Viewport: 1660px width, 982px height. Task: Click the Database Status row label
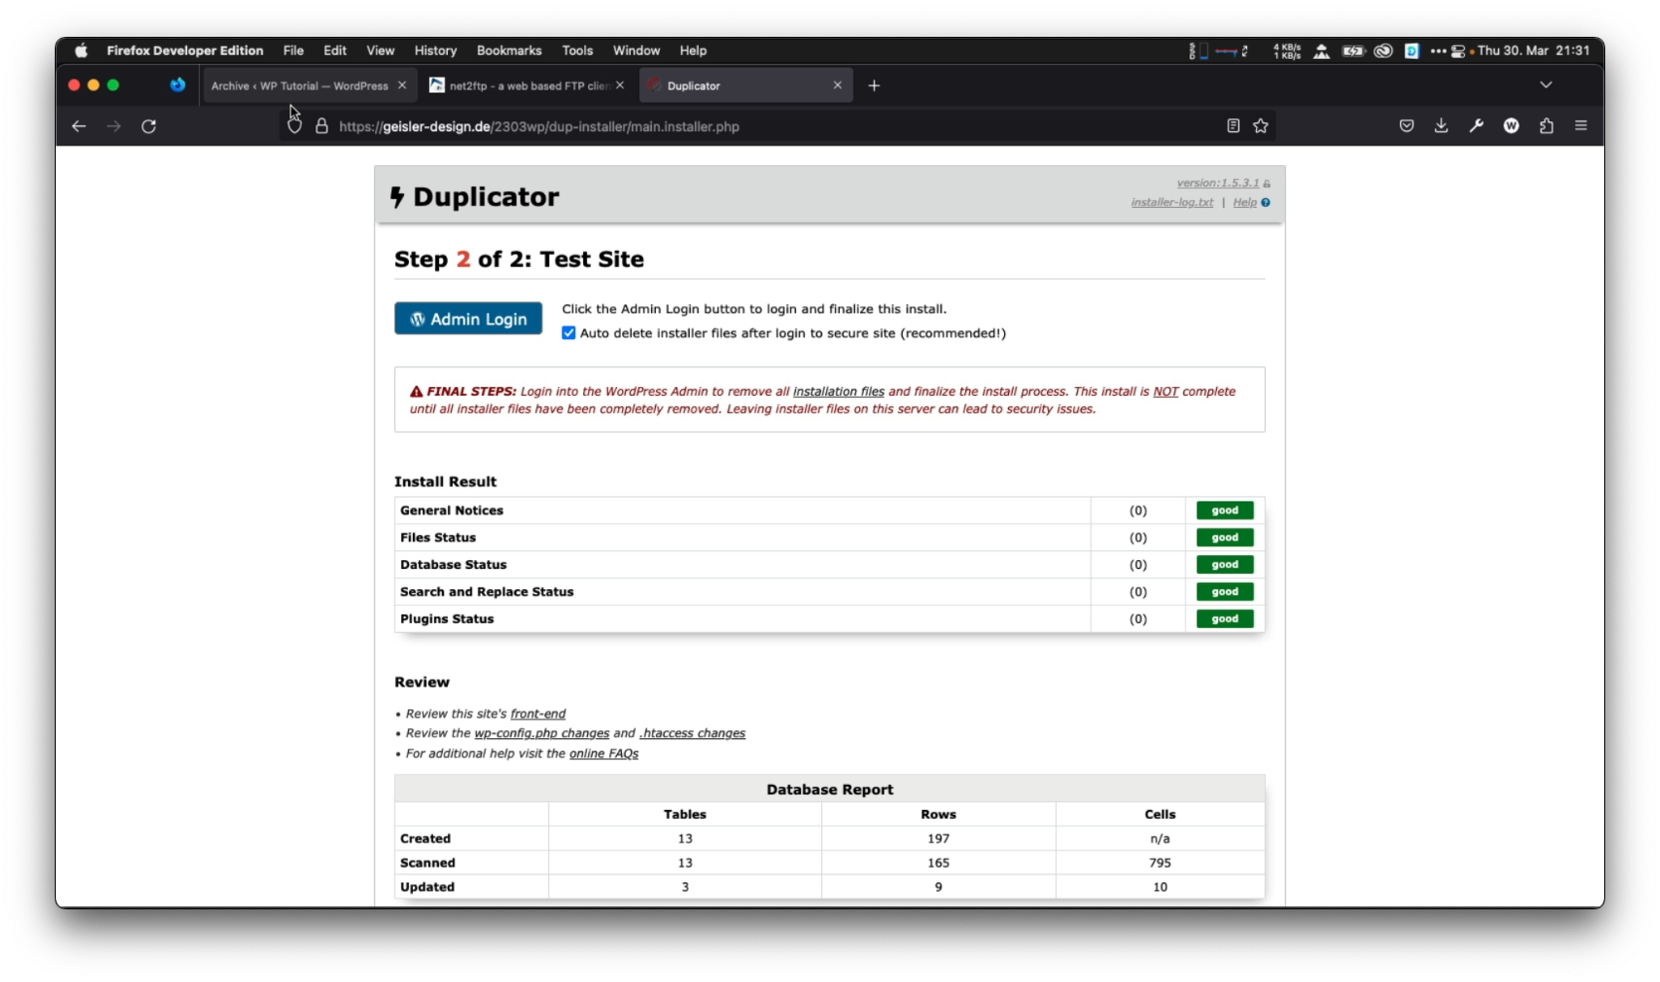click(454, 565)
